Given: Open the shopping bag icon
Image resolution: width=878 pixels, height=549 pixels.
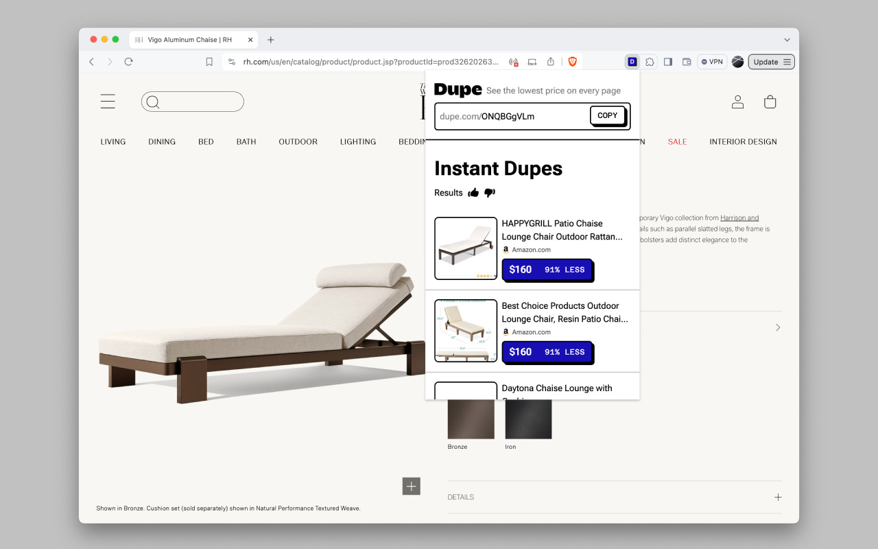Looking at the screenshot, I should tap(770, 102).
